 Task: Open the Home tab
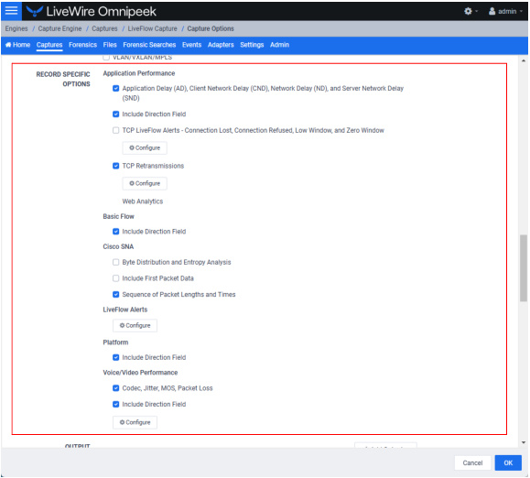18,45
